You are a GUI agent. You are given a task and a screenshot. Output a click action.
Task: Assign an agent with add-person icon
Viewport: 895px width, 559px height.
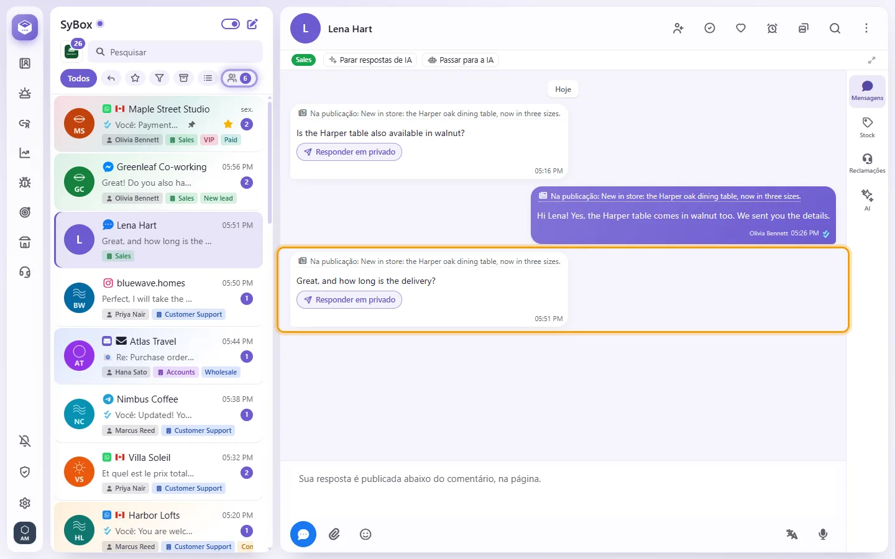point(678,29)
